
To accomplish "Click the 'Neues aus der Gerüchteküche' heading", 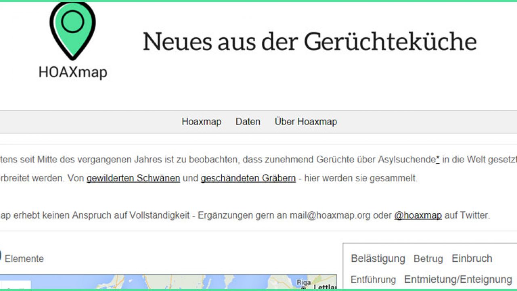I will point(309,41).
